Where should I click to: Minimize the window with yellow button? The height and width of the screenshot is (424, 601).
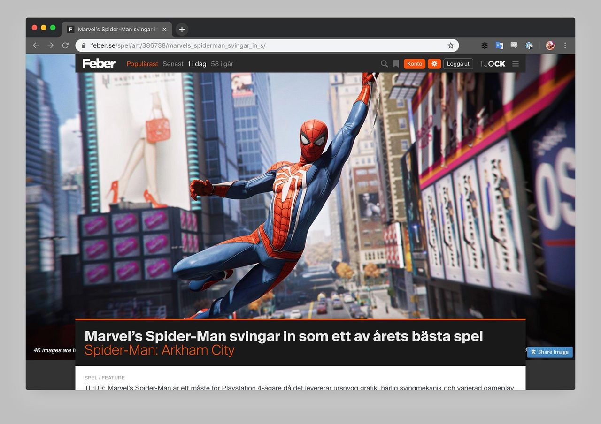click(x=44, y=28)
